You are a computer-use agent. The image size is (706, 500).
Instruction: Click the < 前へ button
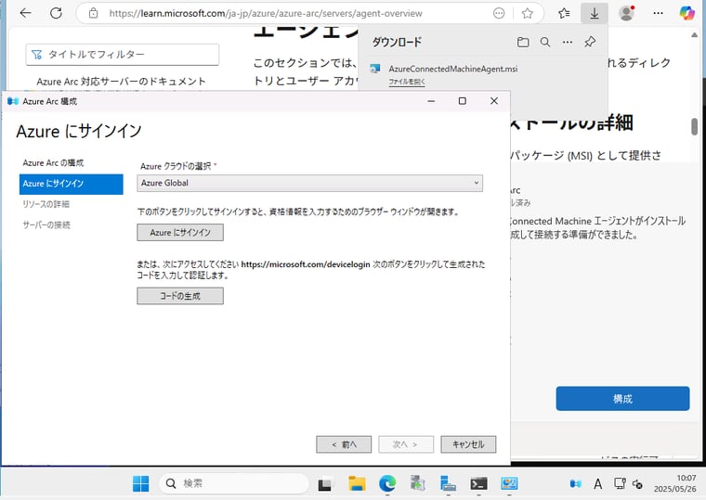(x=344, y=444)
